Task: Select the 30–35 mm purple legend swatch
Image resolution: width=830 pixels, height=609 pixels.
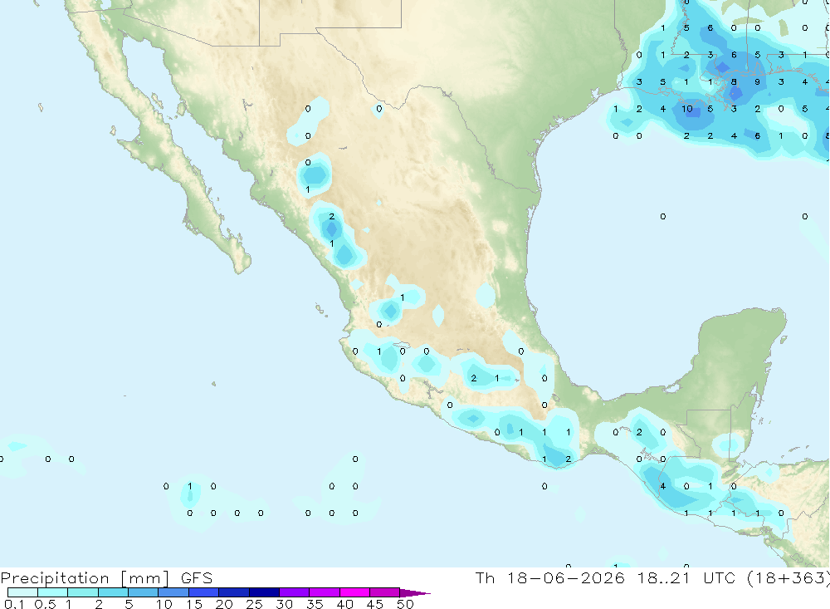Action: click(295, 592)
